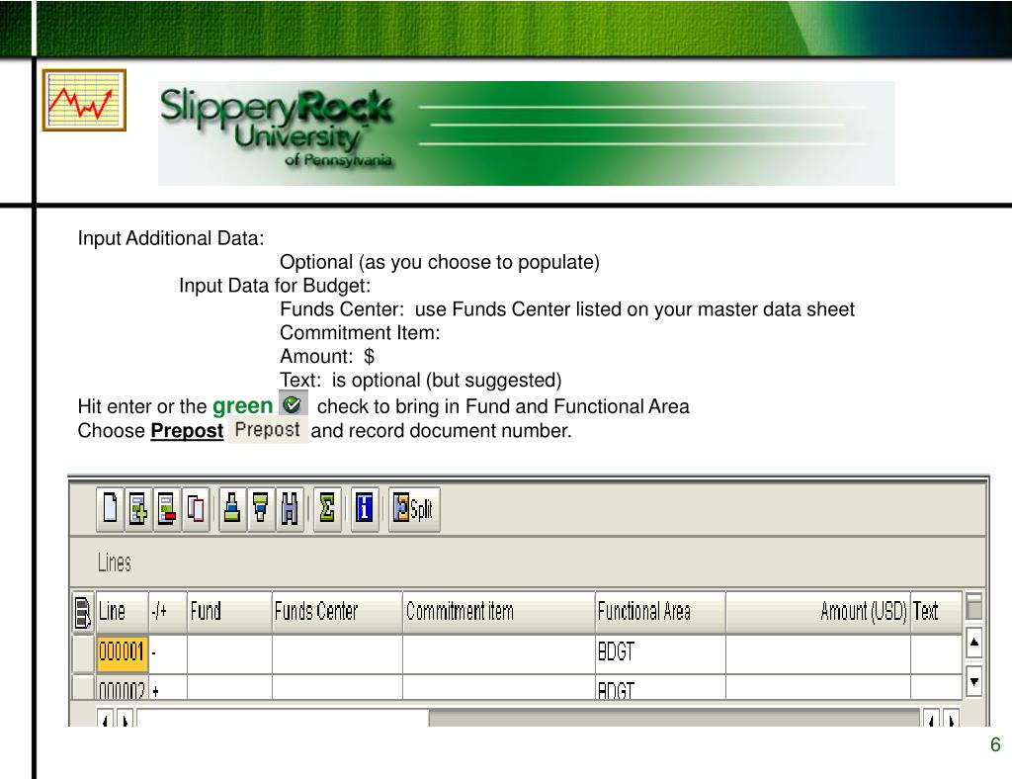Image resolution: width=1012 pixels, height=779 pixels.
Task: Click the Amount (USD) cell of line 000001
Action: pos(817,653)
